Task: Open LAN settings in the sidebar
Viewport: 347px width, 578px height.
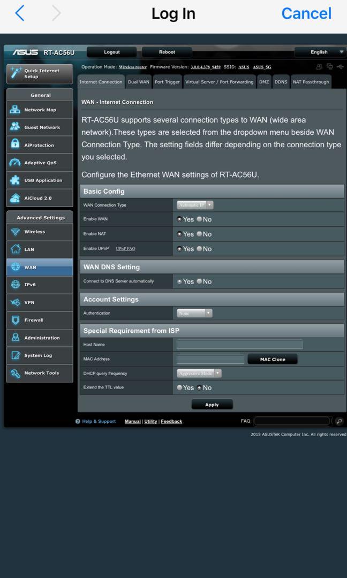Action: pyautogui.click(x=40, y=249)
